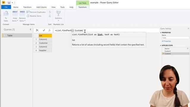Click the Power BI app icon
This screenshot has height=107, width=190.
pyautogui.click(x=3, y=2)
